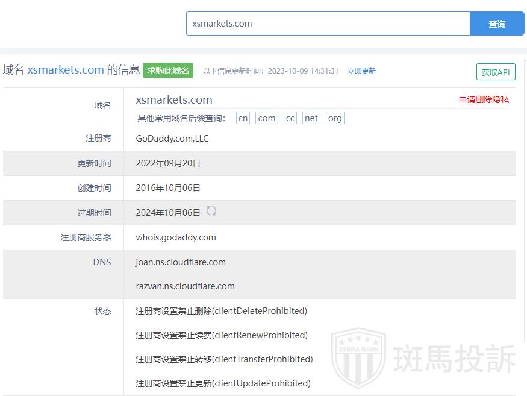
Task: Click the red 申请删除隐私 link
Action: click(x=484, y=99)
